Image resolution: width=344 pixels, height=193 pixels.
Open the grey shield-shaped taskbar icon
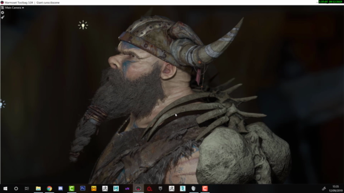point(193,188)
